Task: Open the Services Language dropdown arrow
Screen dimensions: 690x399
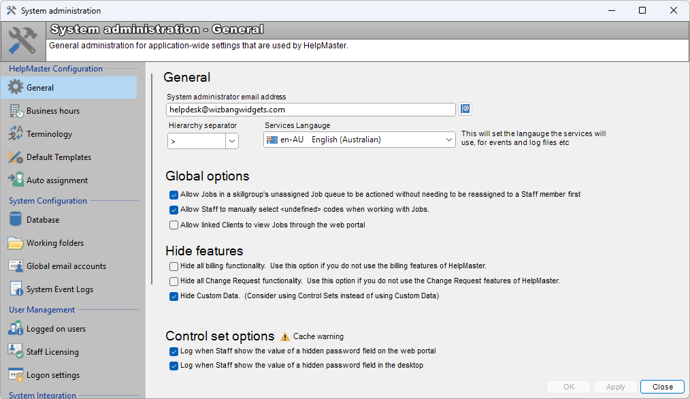Action: click(x=448, y=140)
